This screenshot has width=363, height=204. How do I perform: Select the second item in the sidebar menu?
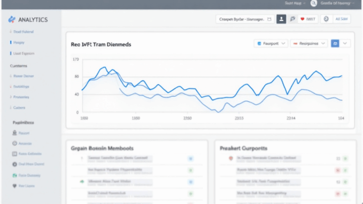pos(20,42)
